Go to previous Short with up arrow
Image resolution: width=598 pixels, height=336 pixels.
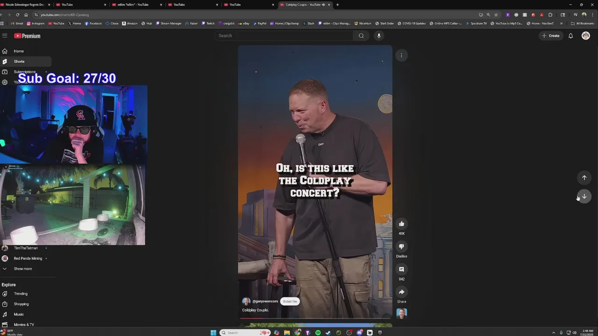tap(584, 177)
